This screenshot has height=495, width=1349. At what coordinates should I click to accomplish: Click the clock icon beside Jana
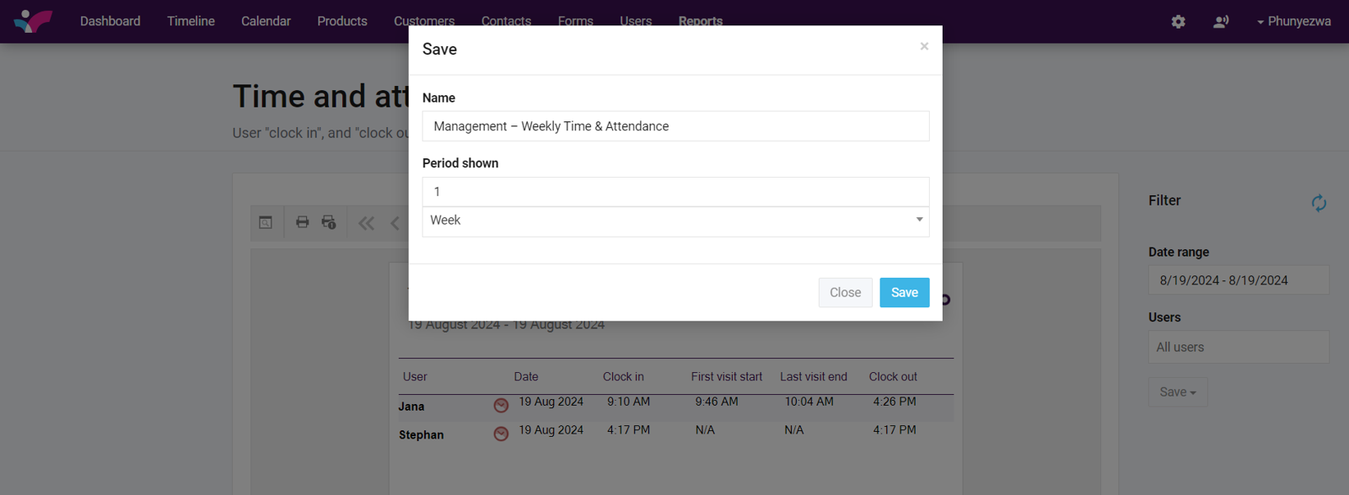click(x=501, y=406)
